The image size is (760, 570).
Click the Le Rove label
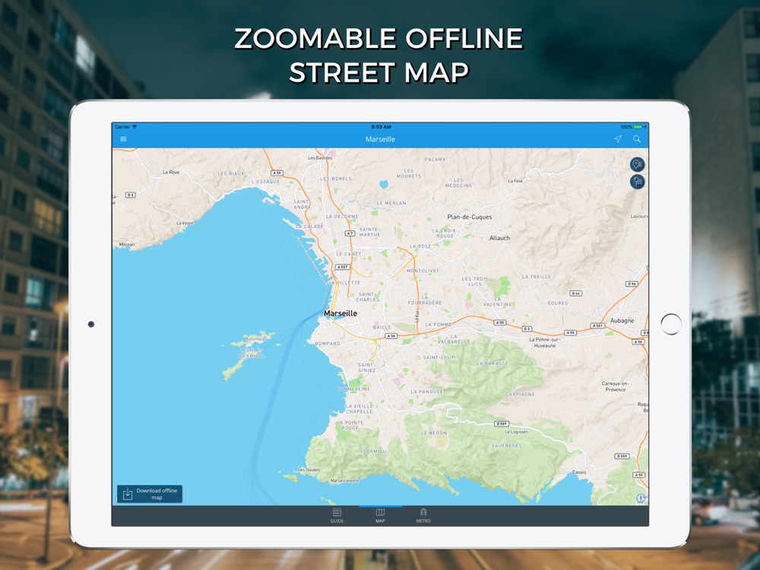(171, 172)
